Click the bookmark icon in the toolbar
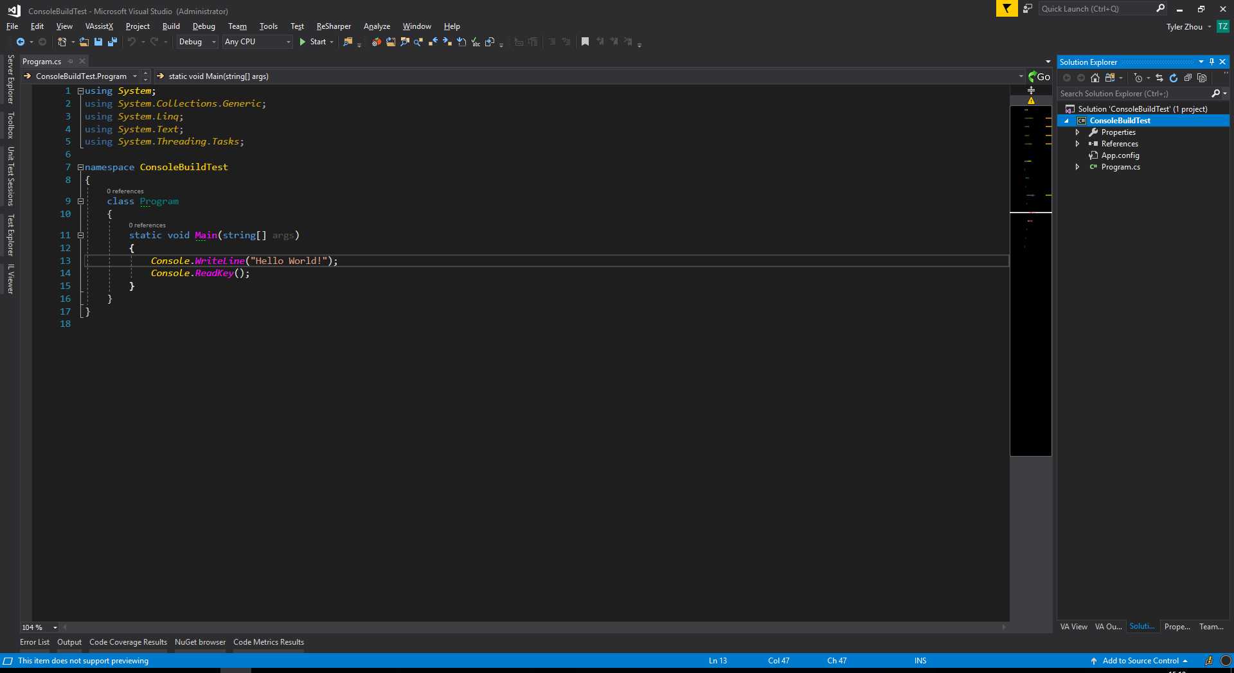This screenshot has width=1234, height=673. coord(585,42)
